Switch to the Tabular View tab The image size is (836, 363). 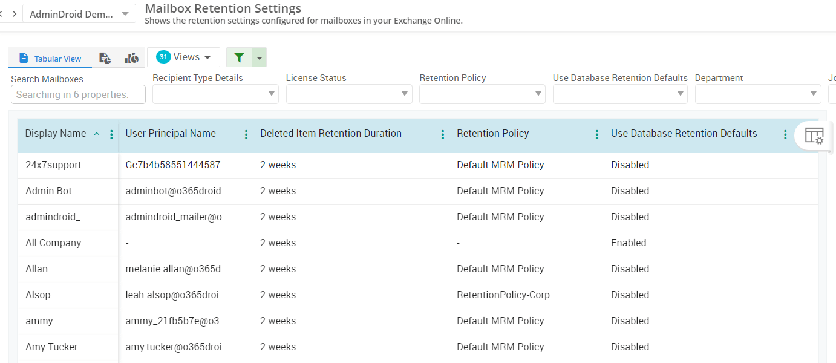click(x=50, y=59)
